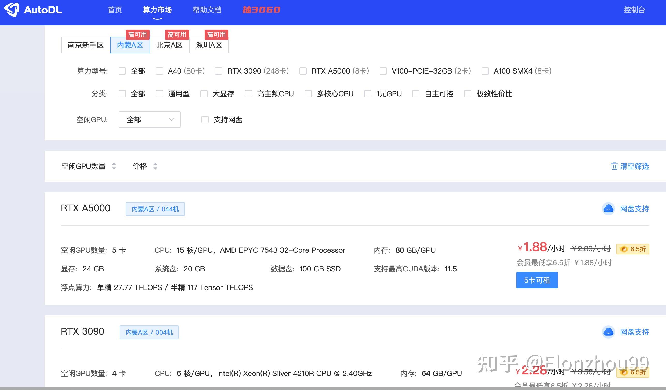Image resolution: width=666 pixels, height=390 pixels.
Task: Click the trash icon beside 清空筛选
Action: point(614,166)
